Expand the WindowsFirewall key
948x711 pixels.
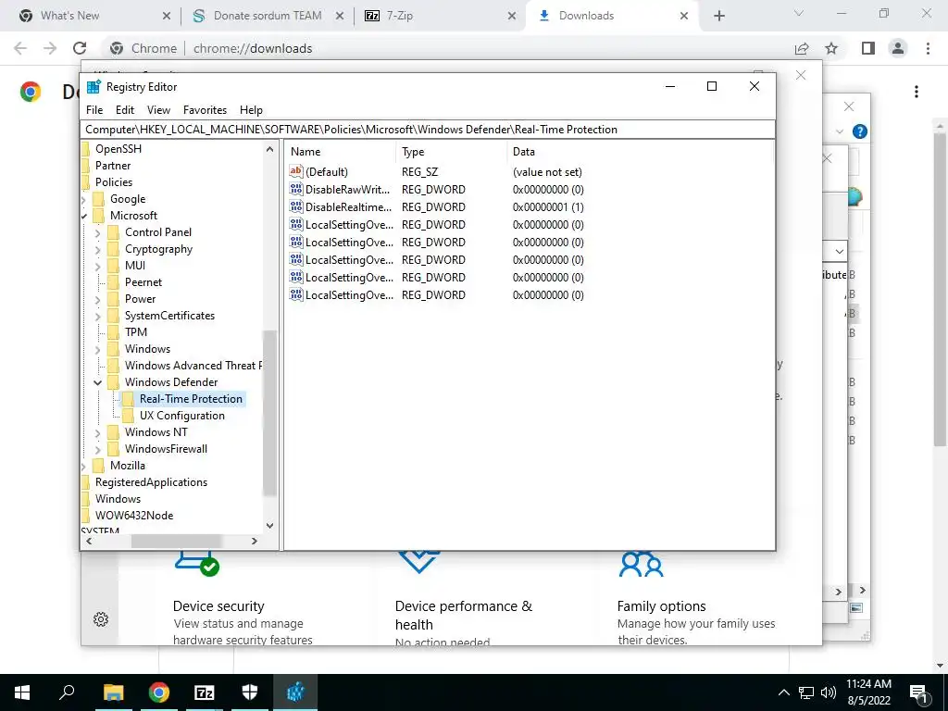pos(97,449)
